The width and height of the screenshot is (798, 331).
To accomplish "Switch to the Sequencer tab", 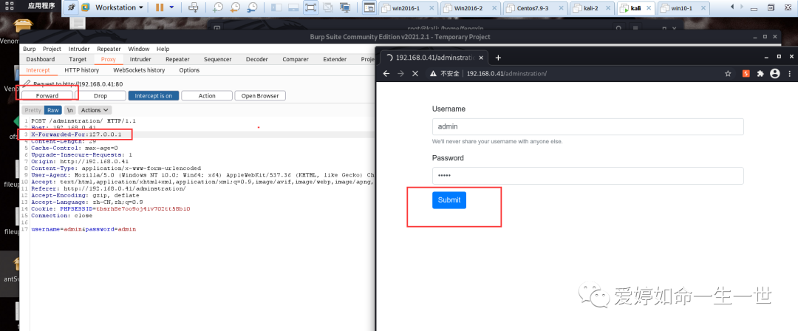I will tap(217, 59).
